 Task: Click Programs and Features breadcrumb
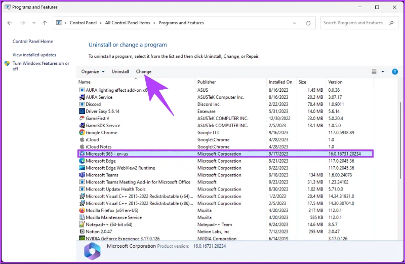(x=181, y=23)
